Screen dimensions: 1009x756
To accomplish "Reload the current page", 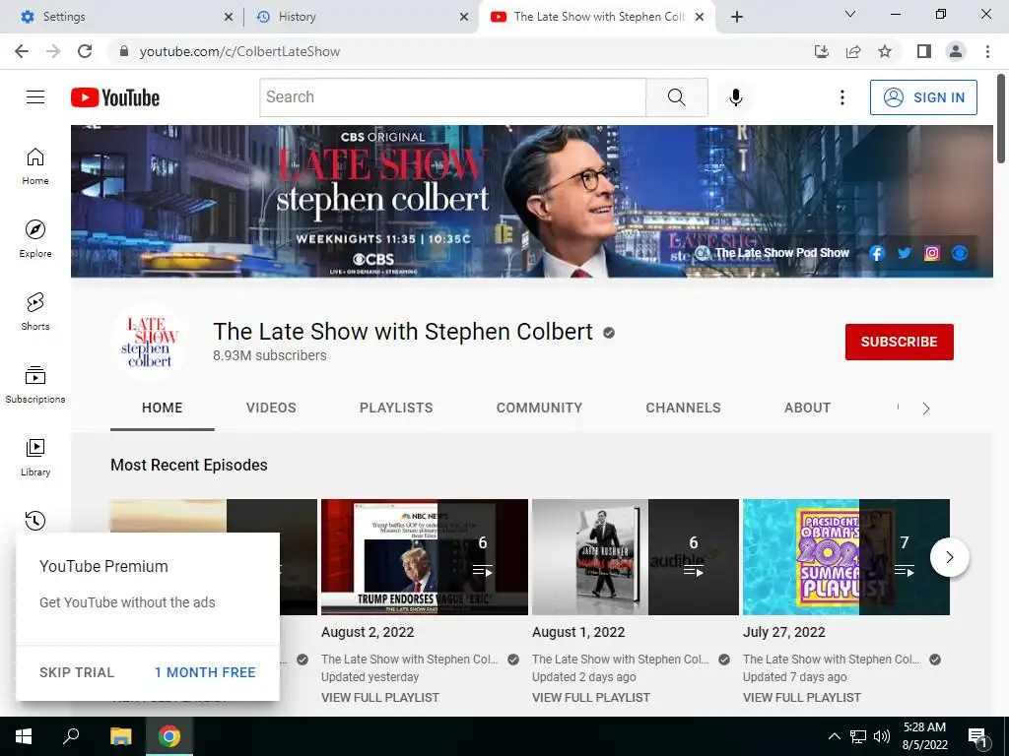I will point(85,51).
